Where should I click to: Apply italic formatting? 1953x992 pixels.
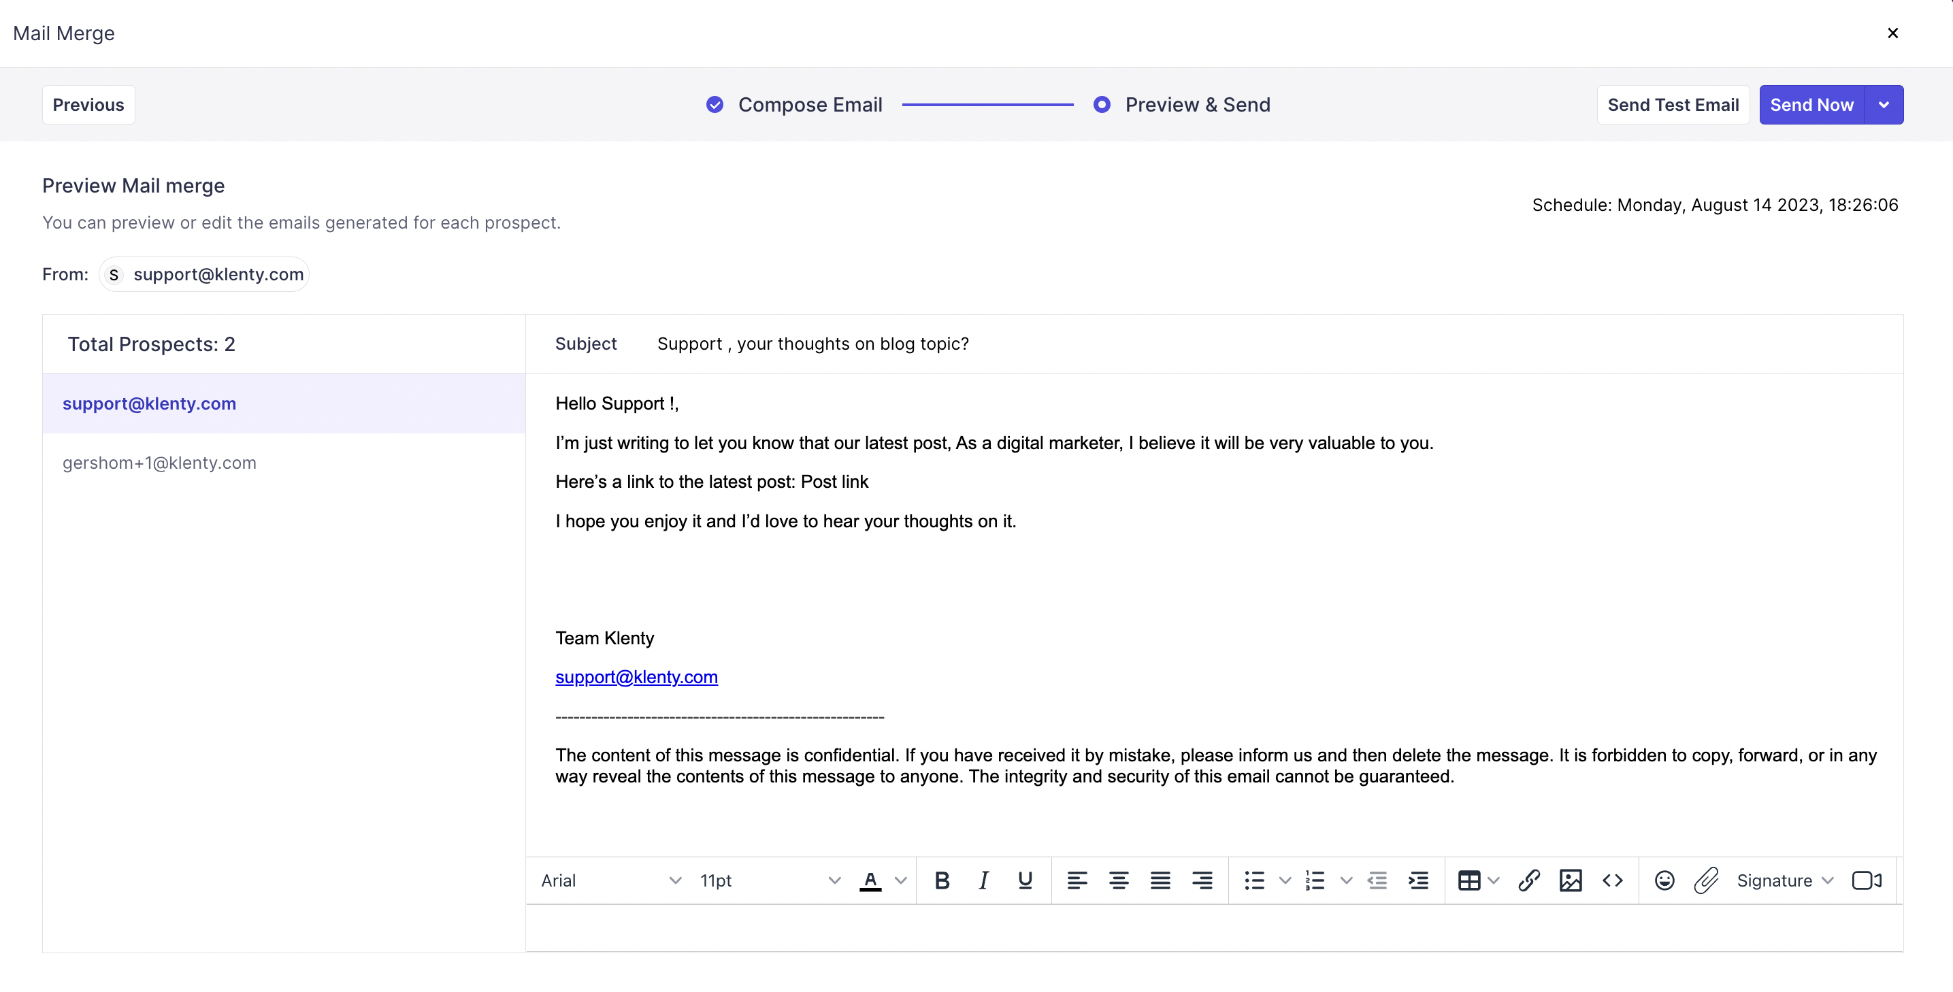click(983, 880)
